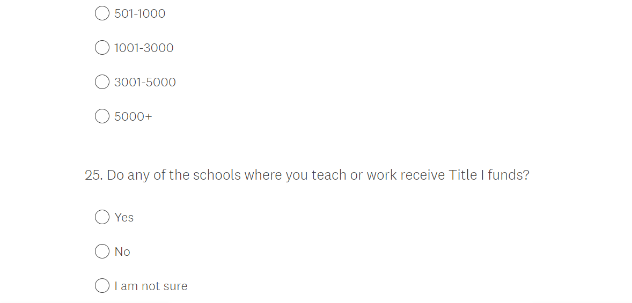Mark the Yes radio button for Title I

[x=102, y=217]
